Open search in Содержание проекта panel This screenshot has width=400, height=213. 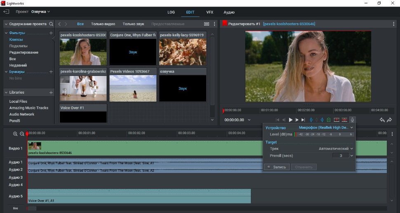(51, 24)
